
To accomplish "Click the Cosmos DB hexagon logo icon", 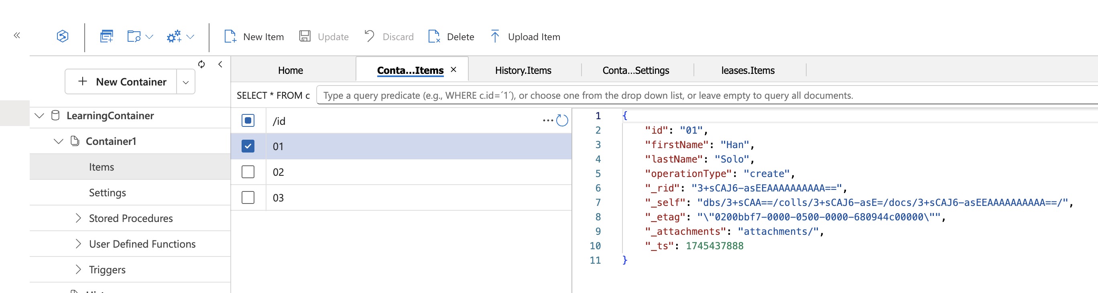I will [x=63, y=36].
